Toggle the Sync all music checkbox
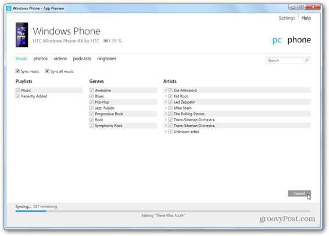 pyautogui.click(x=47, y=71)
